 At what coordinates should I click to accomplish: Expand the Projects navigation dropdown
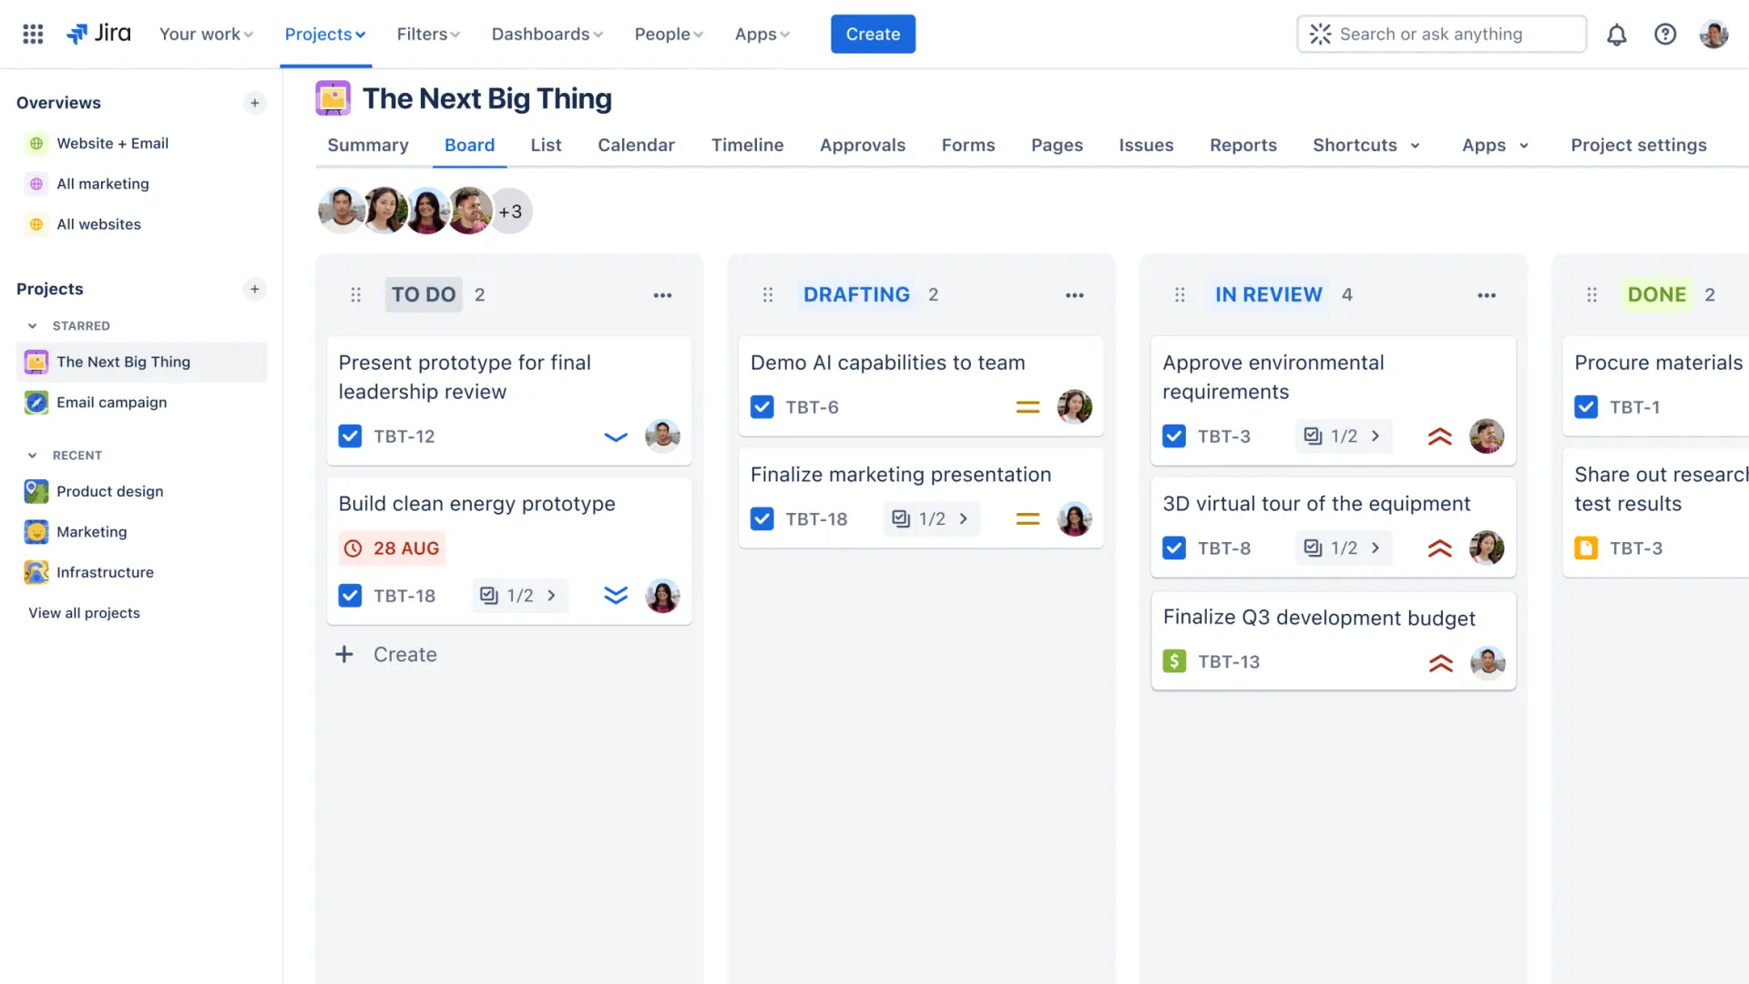click(x=324, y=34)
